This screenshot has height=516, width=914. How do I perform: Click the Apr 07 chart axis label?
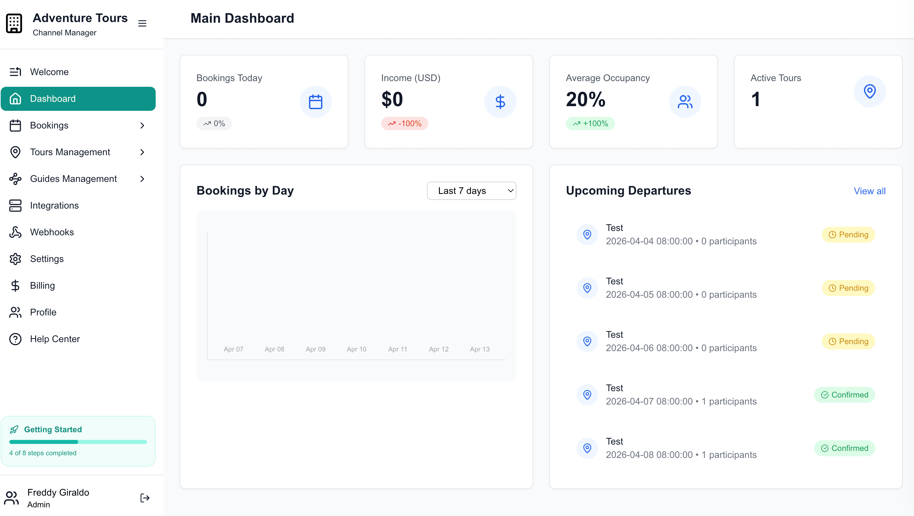(234, 349)
